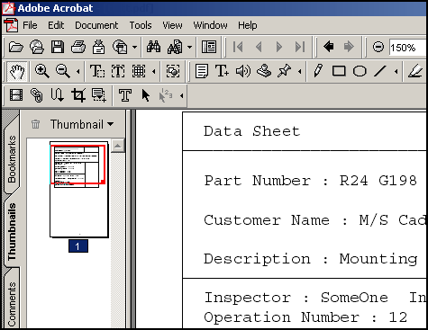This screenshot has width=428, height=330.
Task: Open the Tools menu
Action: [141, 25]
